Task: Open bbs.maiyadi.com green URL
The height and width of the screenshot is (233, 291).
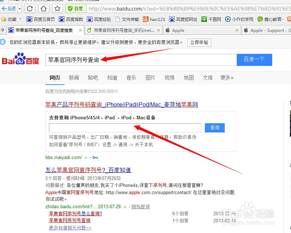Action: (x=64, y=157)
